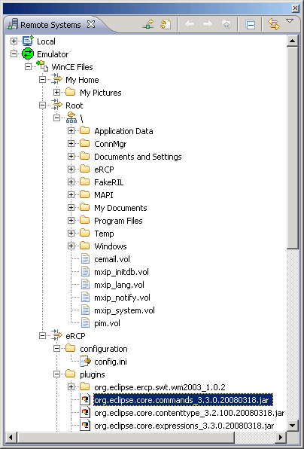Expand the My Pictures folder
Image resolution: width=304 pixels, height=449 pixels.
tap(56, 93)
